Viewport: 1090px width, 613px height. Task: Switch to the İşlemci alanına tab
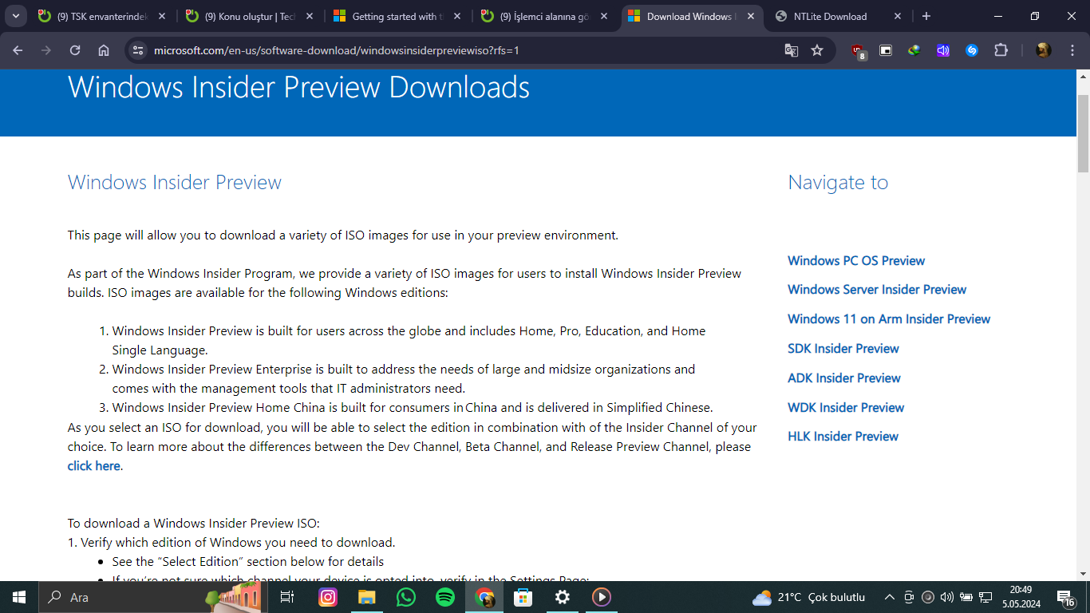545,16
